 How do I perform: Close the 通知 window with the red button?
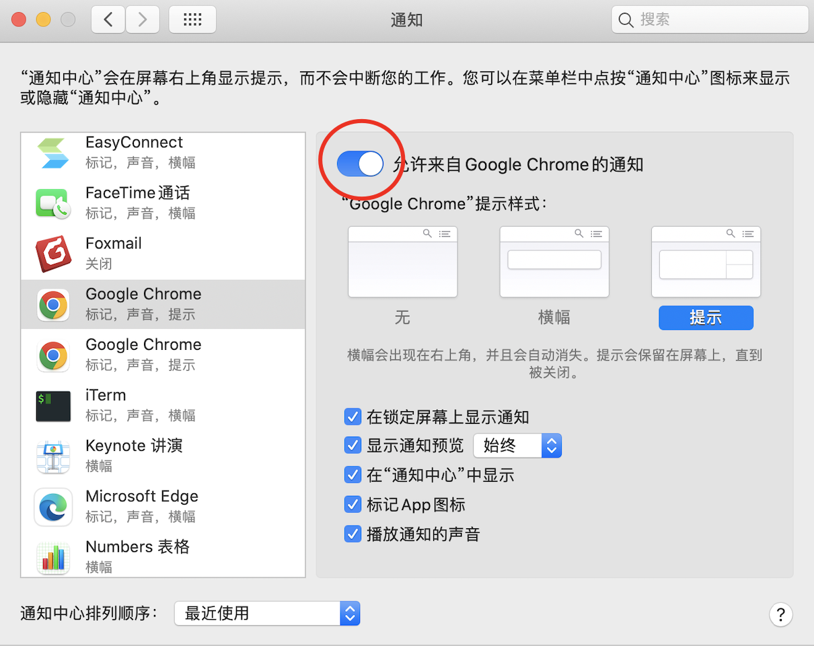(x=19, y=20)
